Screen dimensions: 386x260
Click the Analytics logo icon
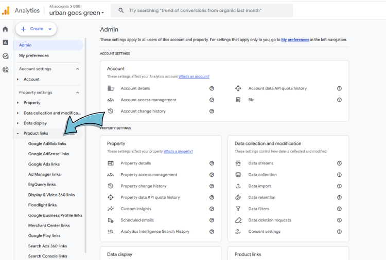pos(6,11)
